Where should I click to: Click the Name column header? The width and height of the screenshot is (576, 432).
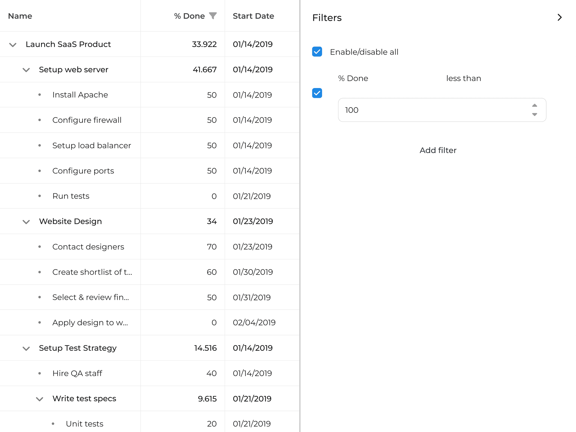pyautogui.click(x=20, y=16)
